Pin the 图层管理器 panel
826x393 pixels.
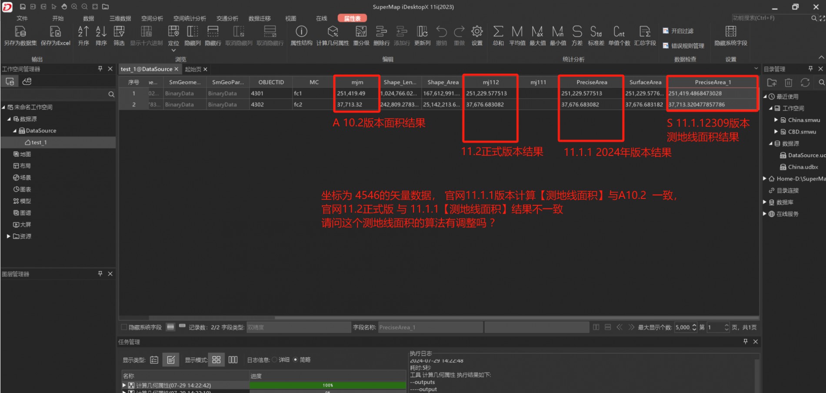click(x=100, y=274)
